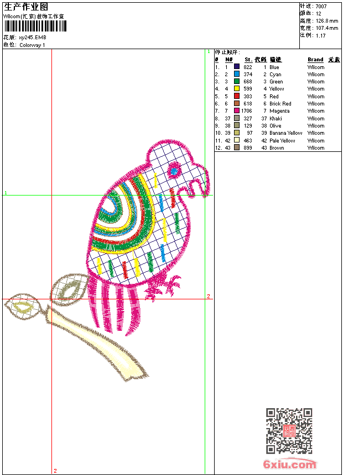Click stitch count 97 for Banana Yellow
The height and width of the screenshot is (475, 343).
(x=250, y=133)
